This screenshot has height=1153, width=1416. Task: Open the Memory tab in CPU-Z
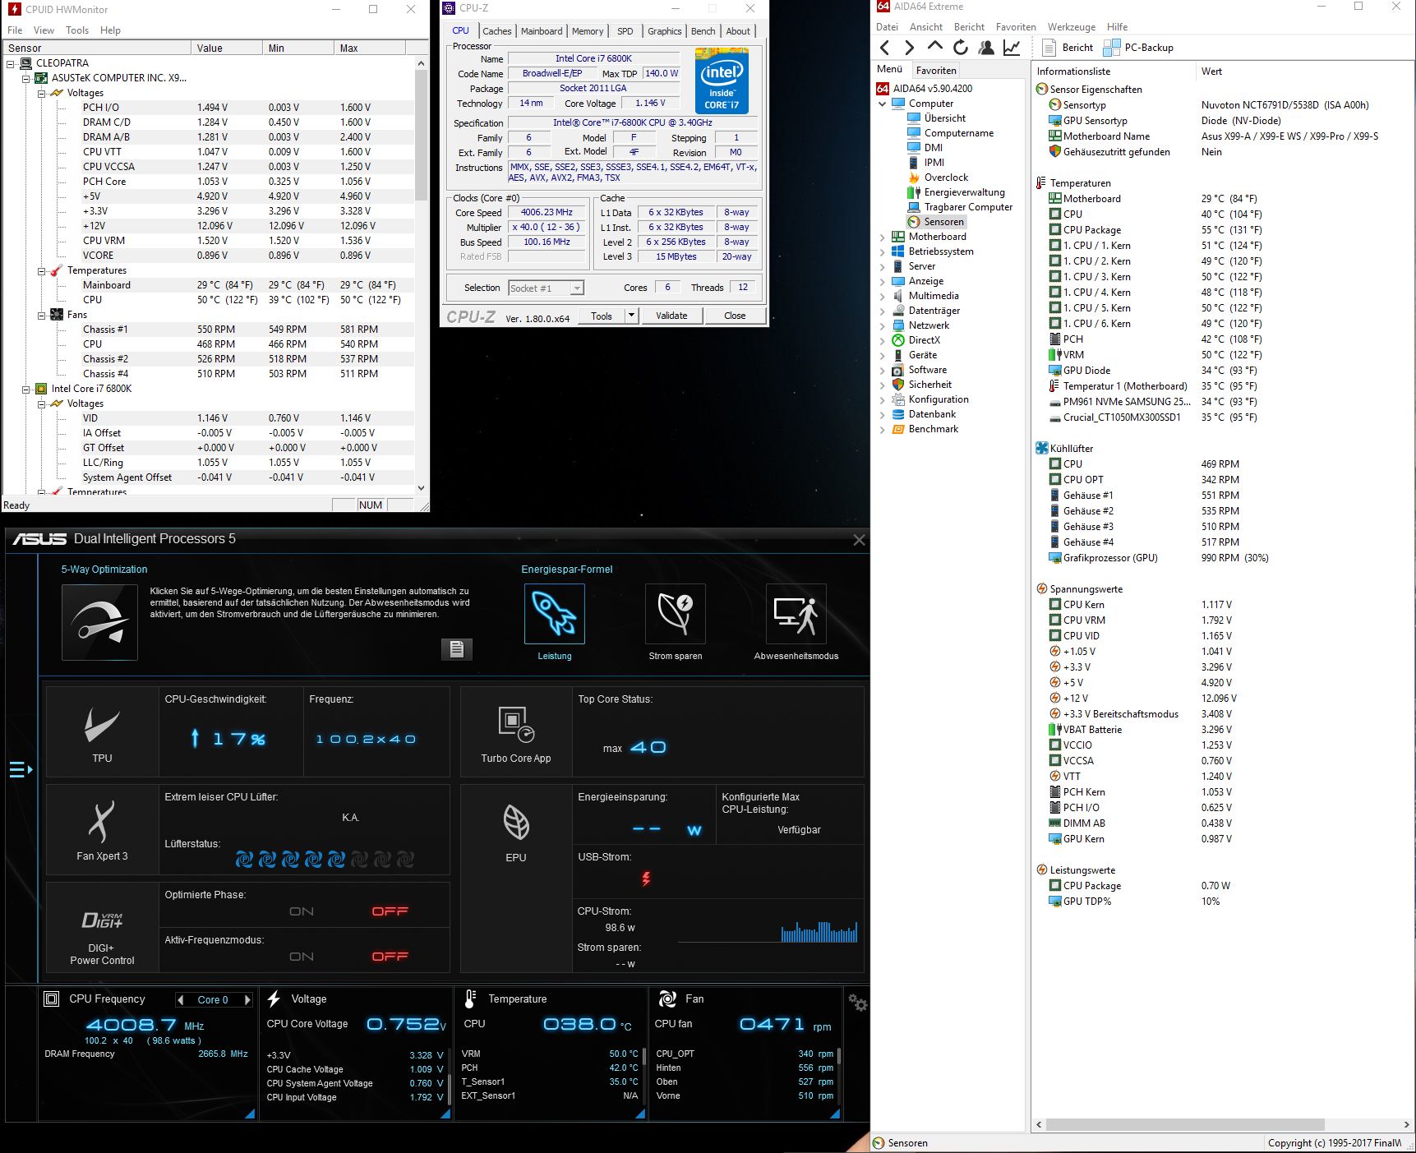pyautogui.click(x=588, y=31)
